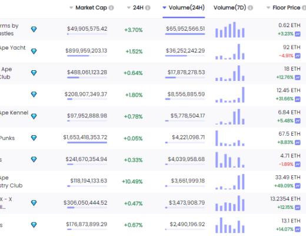Image resolution: width=306 pixels, height=236 pixels.
Task: Select the $2,490,196.92 volume value
Action: point(187,224)
